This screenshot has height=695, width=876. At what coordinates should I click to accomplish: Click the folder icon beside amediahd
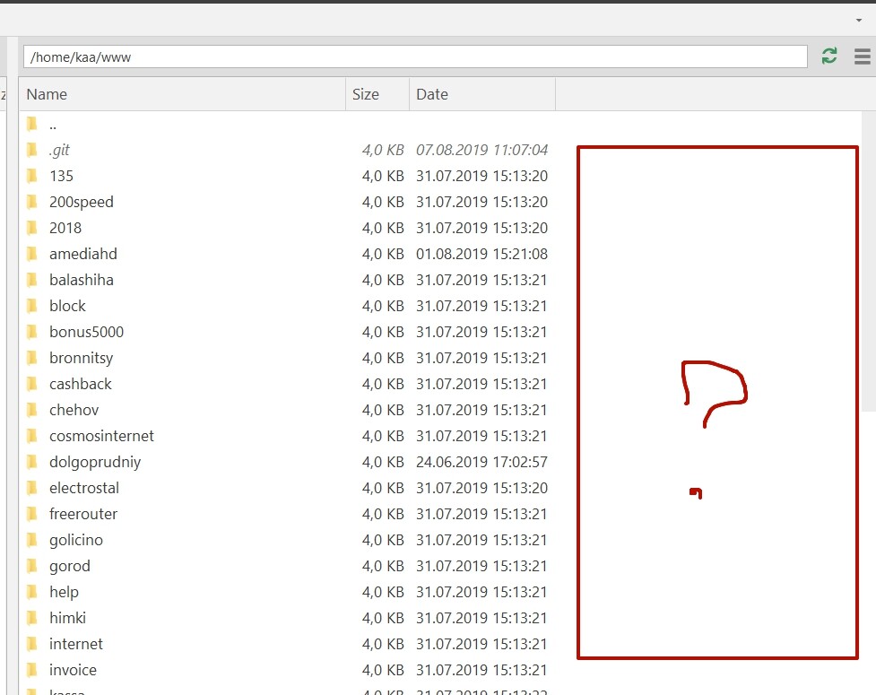tap(32, 254)
